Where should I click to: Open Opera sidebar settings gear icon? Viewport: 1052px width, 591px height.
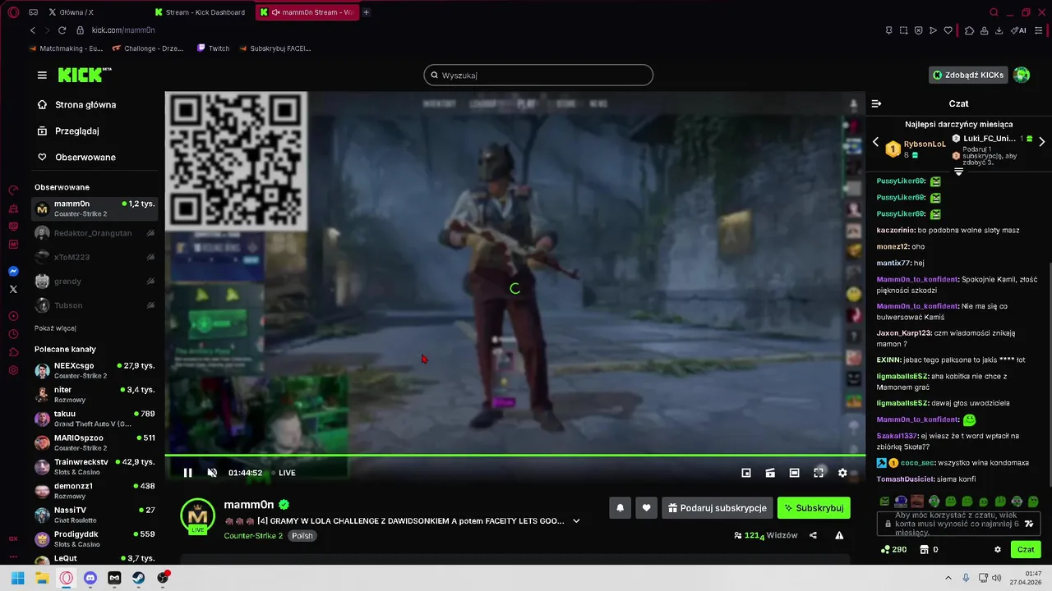[13, 370]
